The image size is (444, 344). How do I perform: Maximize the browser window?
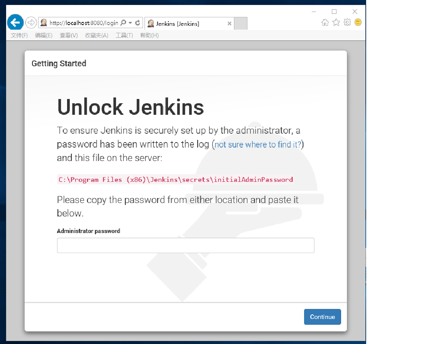pos(334,12)
